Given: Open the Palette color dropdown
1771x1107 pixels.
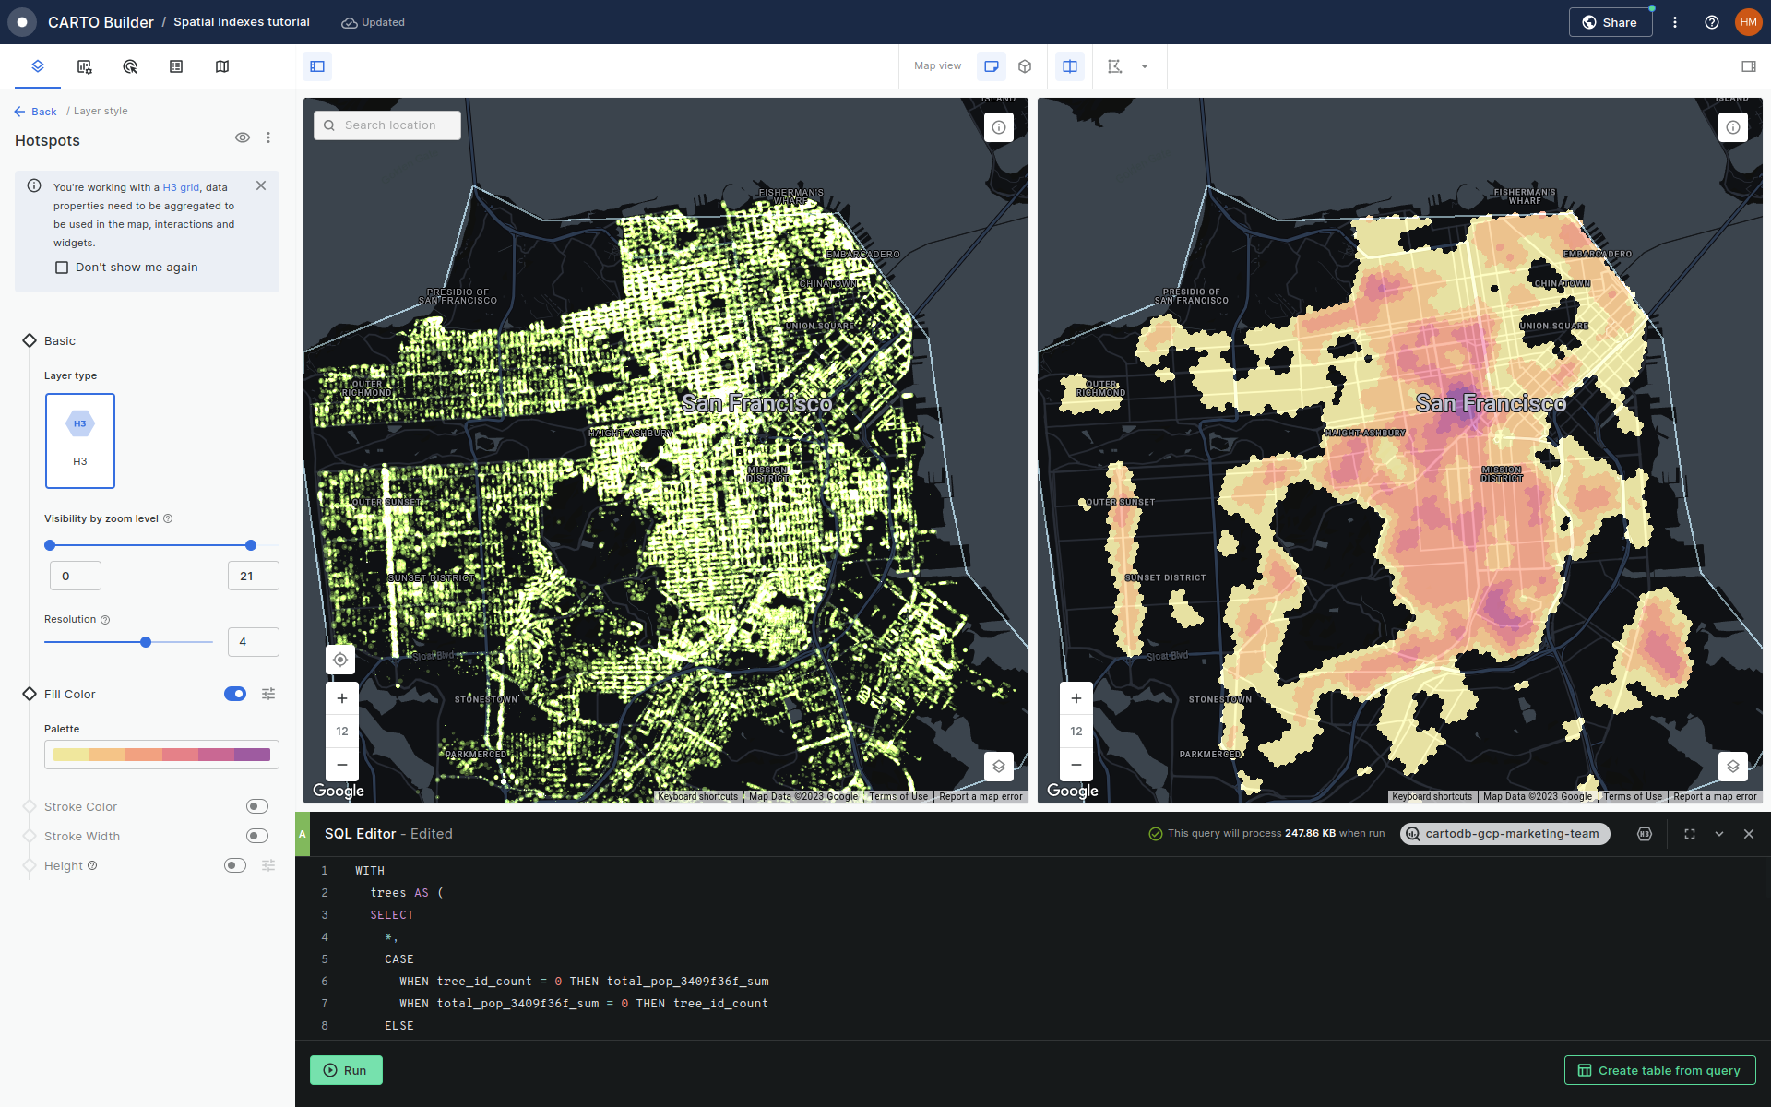Looking at the screenshot, I should pyautogui.click(x=161, y=755).
